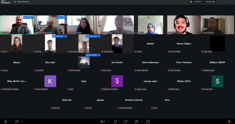235x124 pixels.
Task: Open the more options ellipsis icon
Action: point(148,121)
